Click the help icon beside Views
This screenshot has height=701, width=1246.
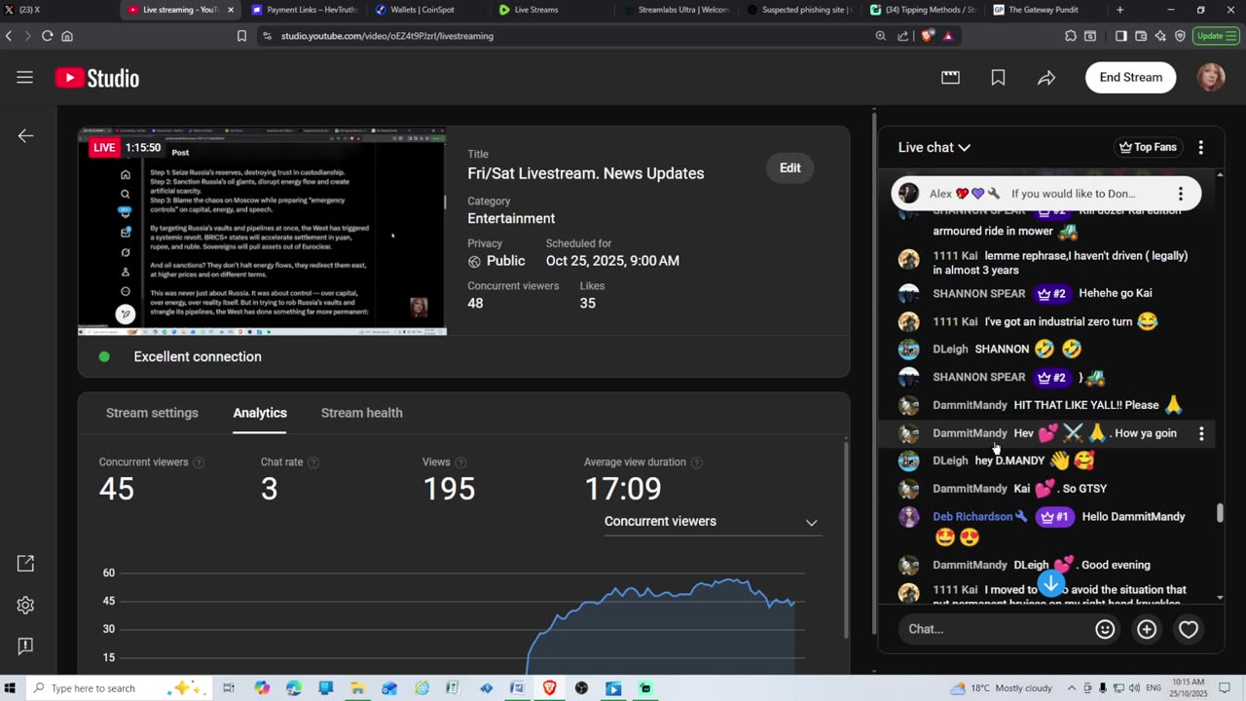(460, 462)
